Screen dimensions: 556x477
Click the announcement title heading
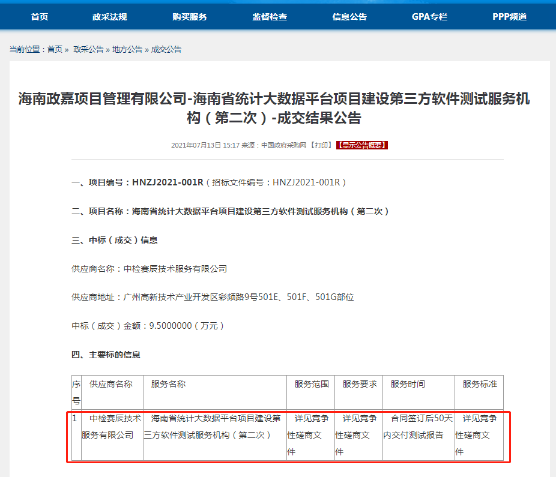coord(274,108)
